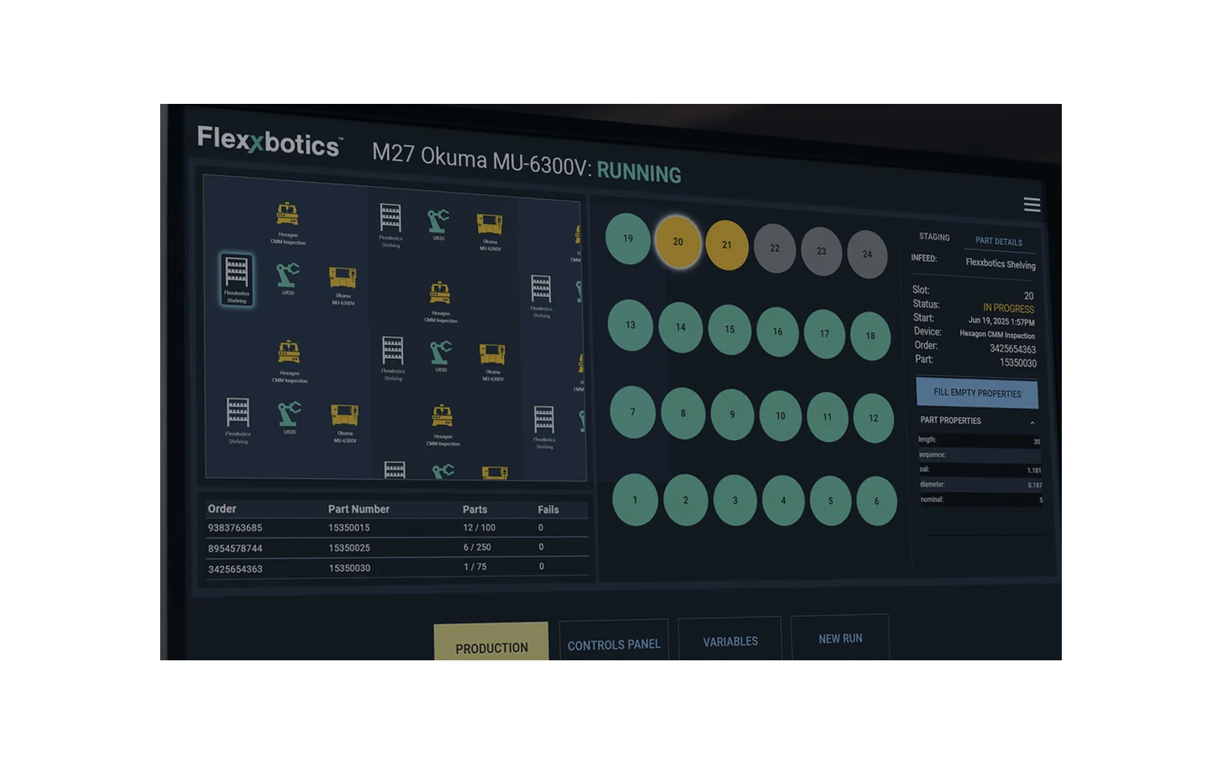
Task: Click the Part Number column header
Action: coord(358,509)
